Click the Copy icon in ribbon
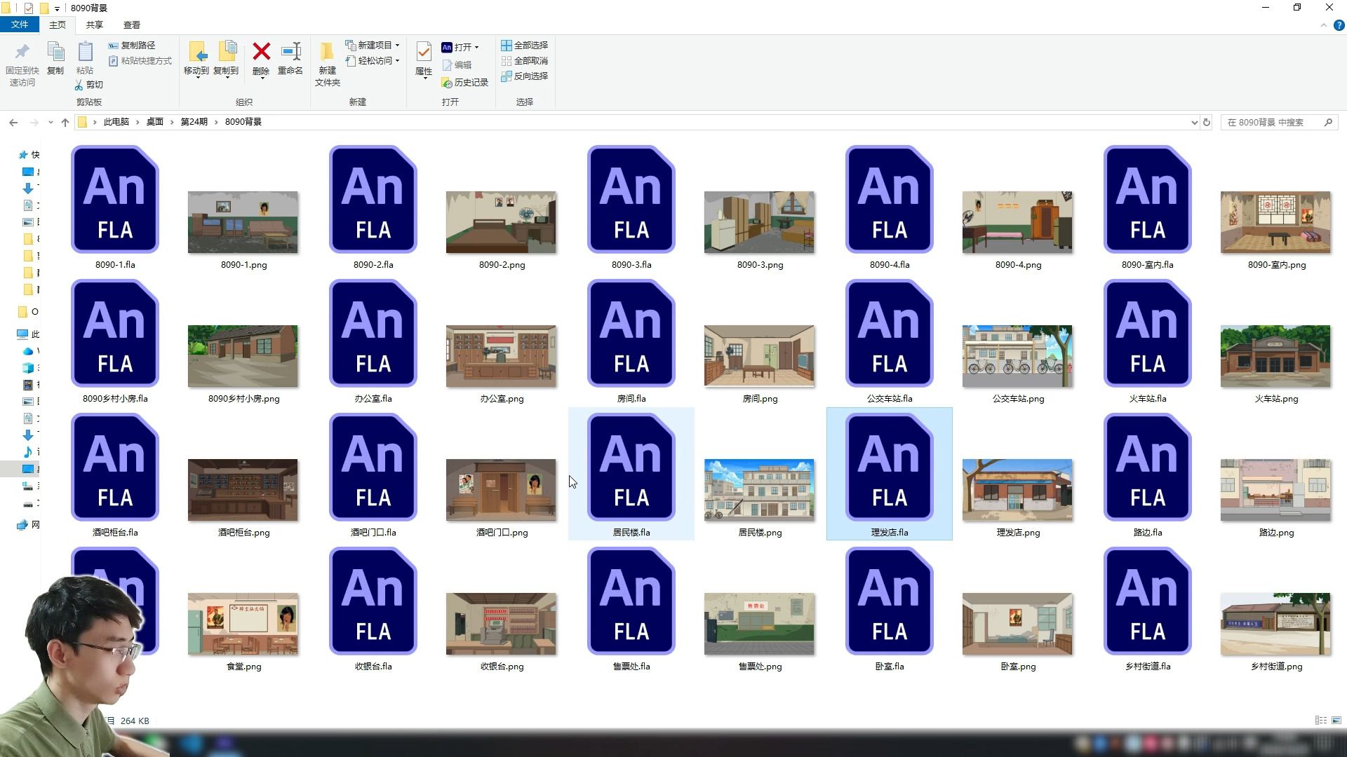1347x757 pixels. (x=55, y=53)
